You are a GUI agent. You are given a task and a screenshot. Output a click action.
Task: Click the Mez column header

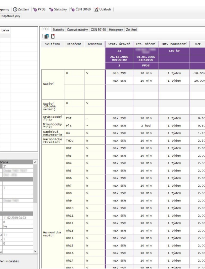(x=198, y=44)
